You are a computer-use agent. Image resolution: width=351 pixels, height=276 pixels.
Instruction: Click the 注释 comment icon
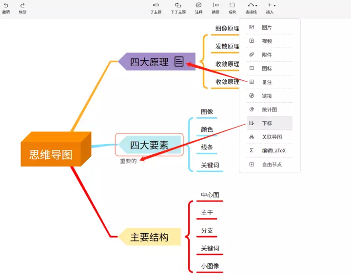pos(198,5)
